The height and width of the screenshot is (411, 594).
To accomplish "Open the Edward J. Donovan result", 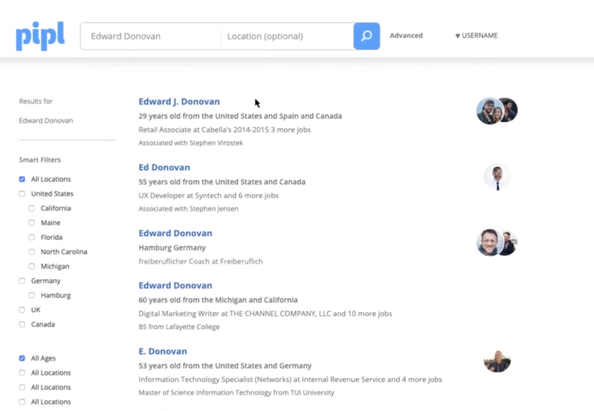I will coord(179,101).
